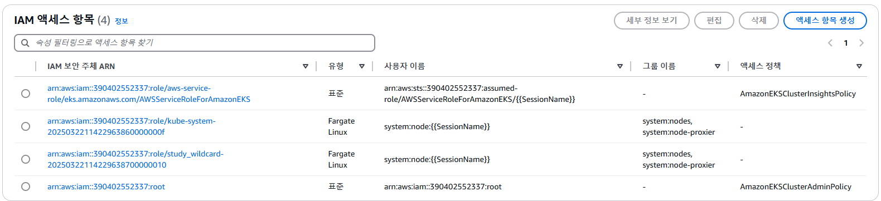Image resolution: width=881 pixels, height=201 pixels.
Task: Open the 정보 link next to title
Action: point(122,21)
